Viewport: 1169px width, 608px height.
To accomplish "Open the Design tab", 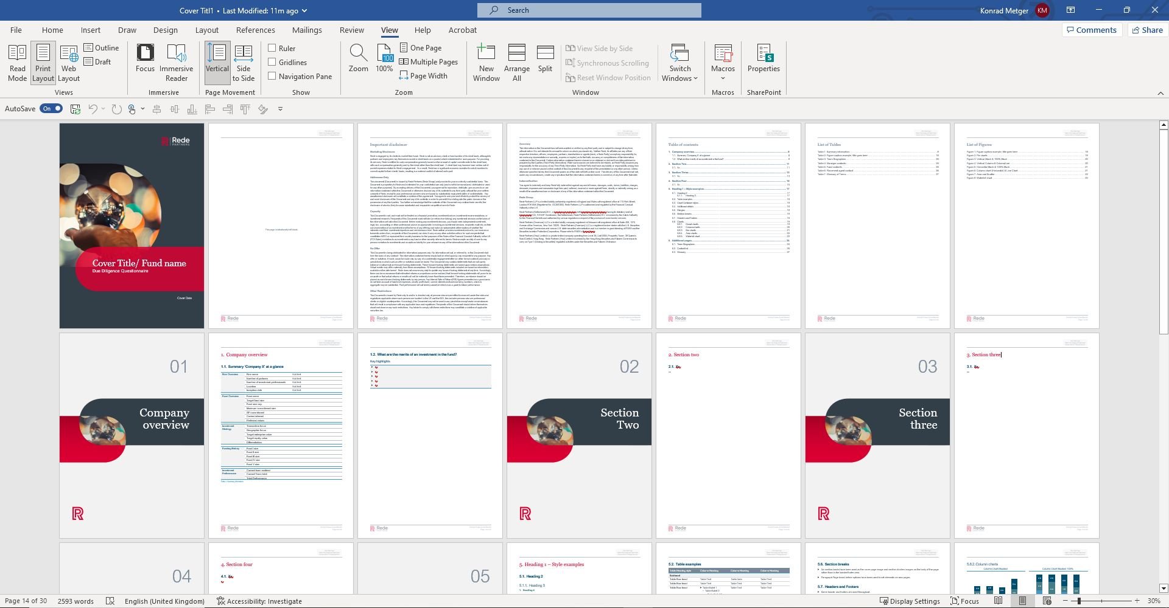I will 165,30.
